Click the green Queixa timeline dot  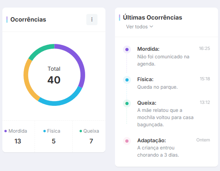pyautogui.click(x=127, y=103)
